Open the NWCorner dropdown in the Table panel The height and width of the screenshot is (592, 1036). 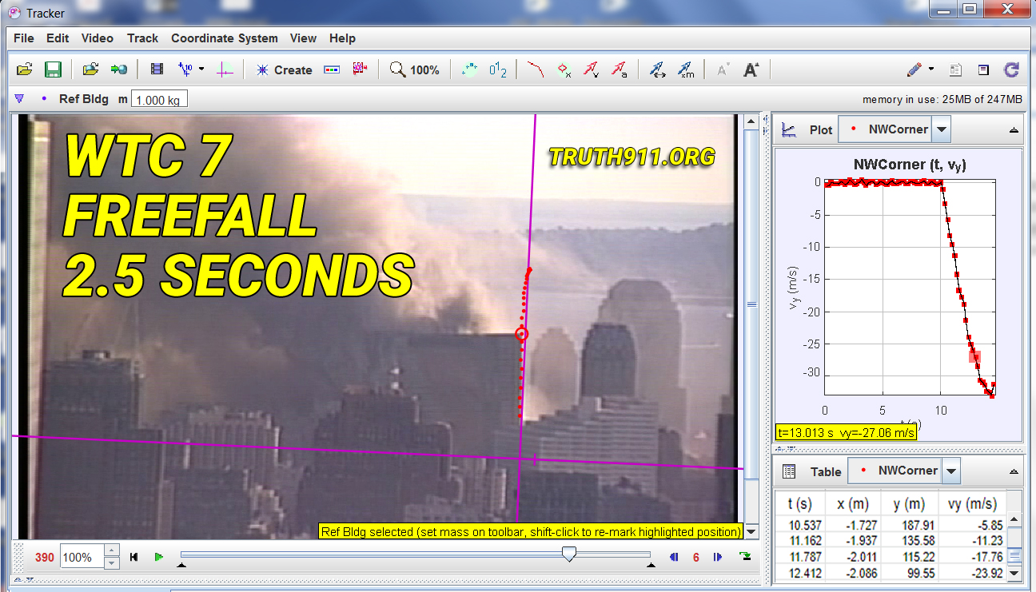click(951, 471)
